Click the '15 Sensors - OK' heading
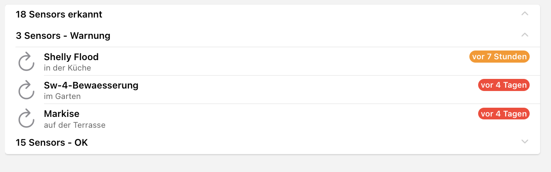Viewport: 551px width, 172px height. click(52, 143)
